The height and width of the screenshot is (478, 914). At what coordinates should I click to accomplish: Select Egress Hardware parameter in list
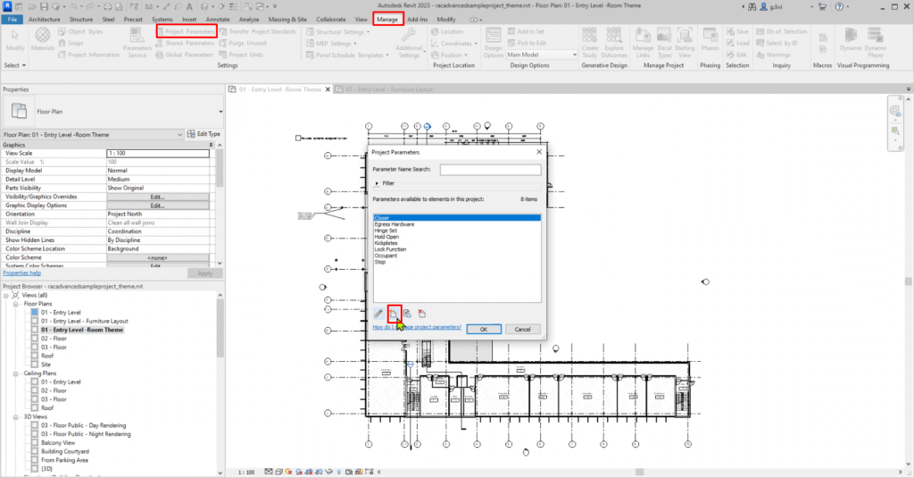point(395,224)
